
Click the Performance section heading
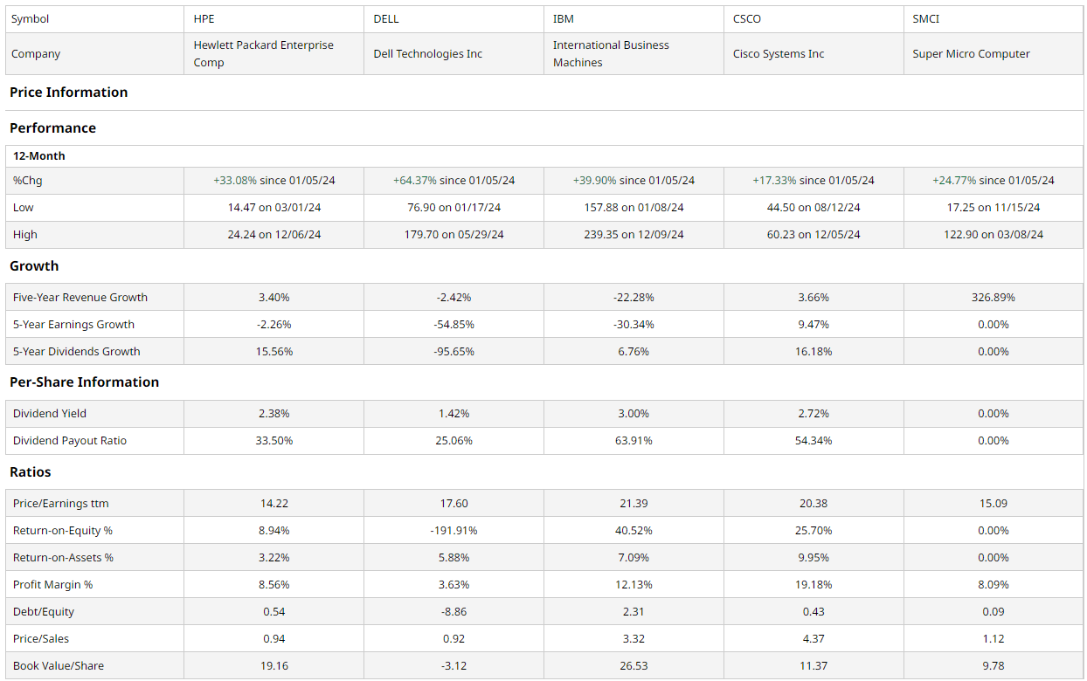(x=53, y=128)
